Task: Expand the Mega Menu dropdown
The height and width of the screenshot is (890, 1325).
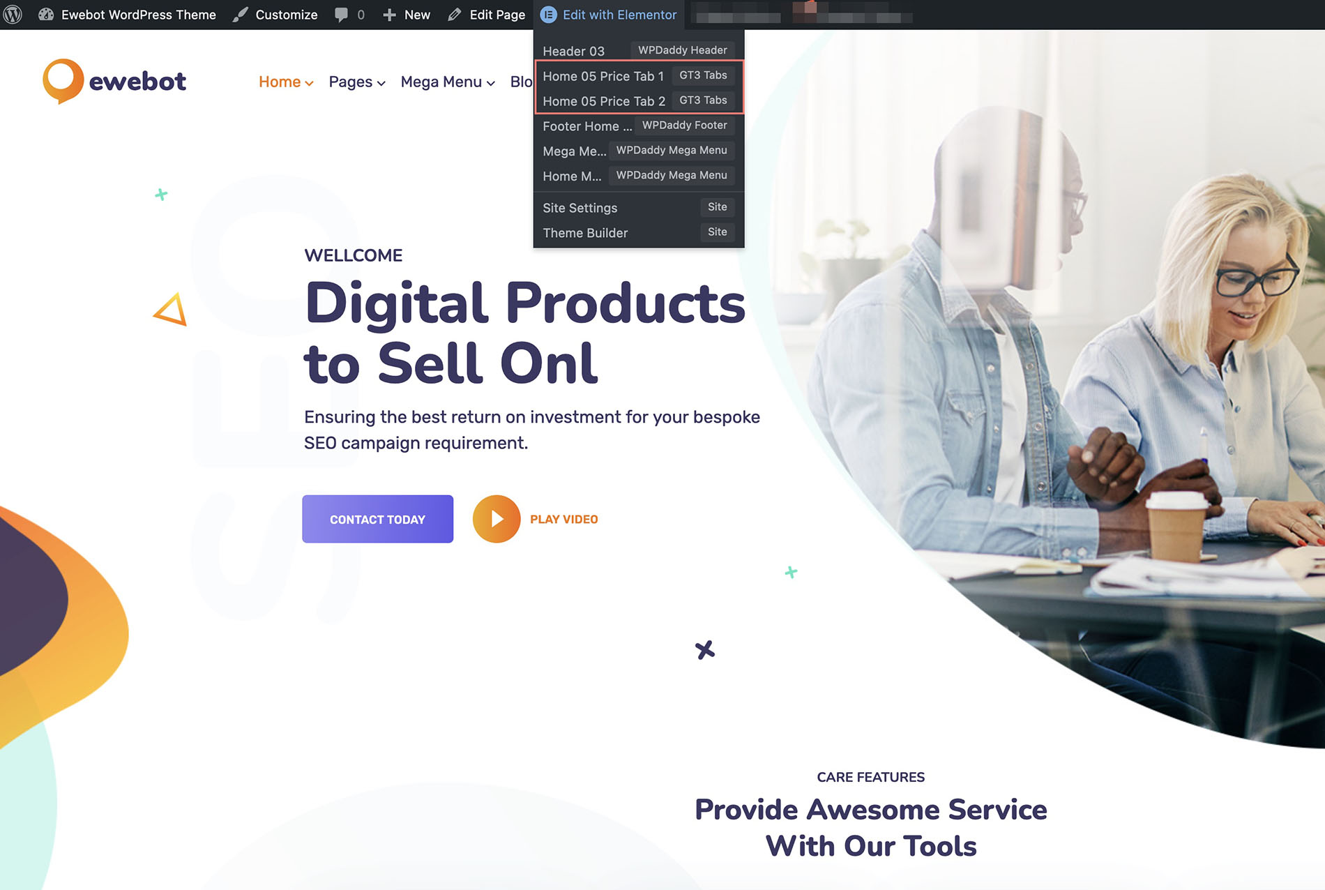Action: click(x=448, y=82)
